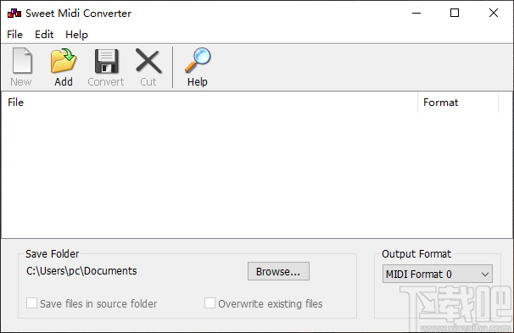Open the Help menu in menu bar

coord(76,35)
